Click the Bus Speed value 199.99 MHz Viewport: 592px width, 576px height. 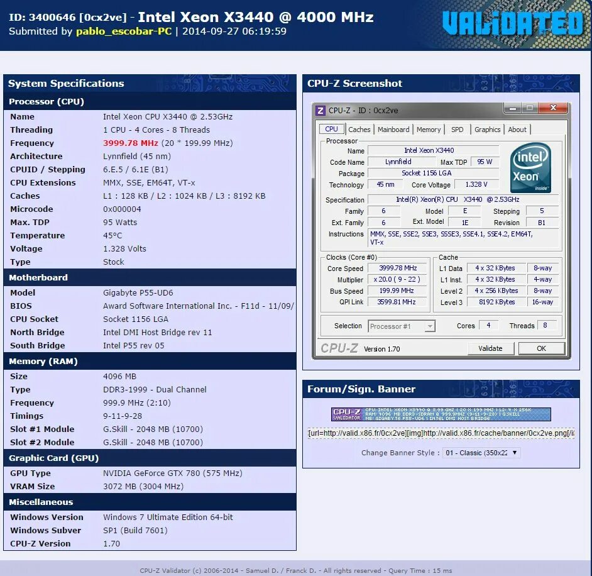397,291
